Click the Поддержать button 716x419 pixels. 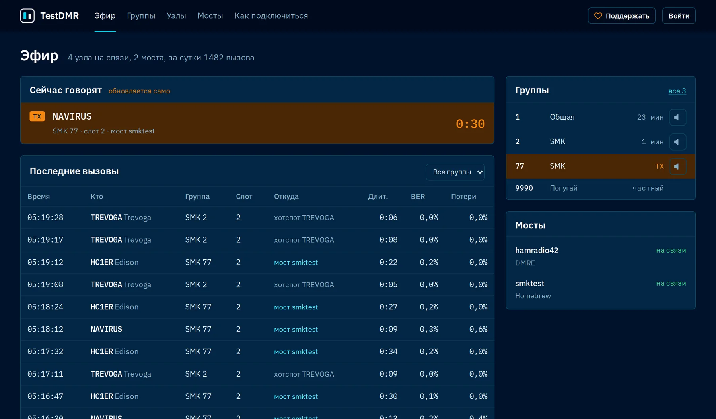pyautogui.click(x=621, y=16)
